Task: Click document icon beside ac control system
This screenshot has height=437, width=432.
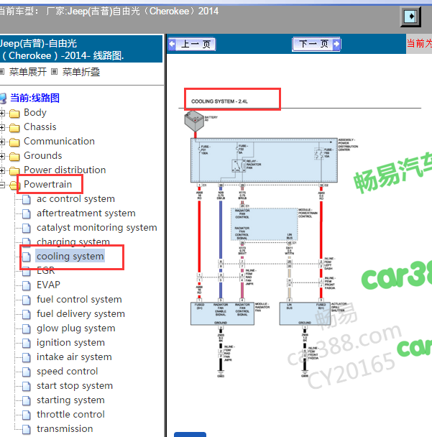Action: coord(27,200)
